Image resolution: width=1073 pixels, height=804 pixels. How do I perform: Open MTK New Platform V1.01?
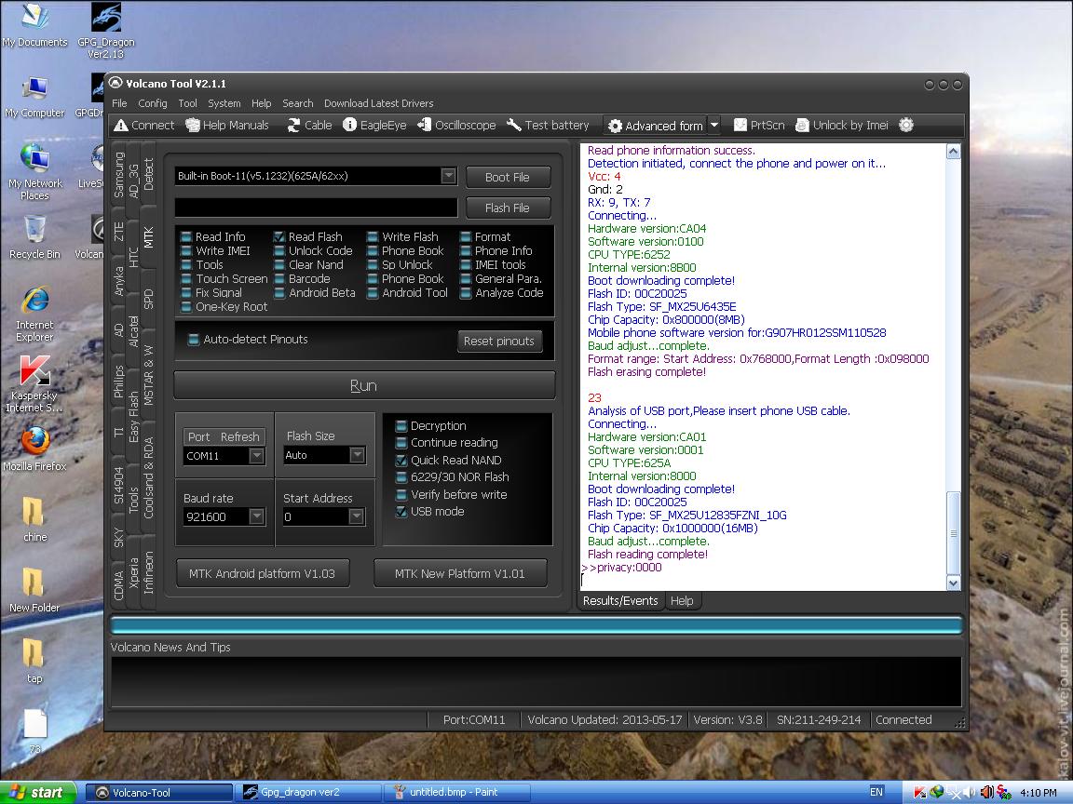tap(460, 573)
